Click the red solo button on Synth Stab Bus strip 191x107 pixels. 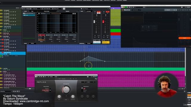click(99, 12)
